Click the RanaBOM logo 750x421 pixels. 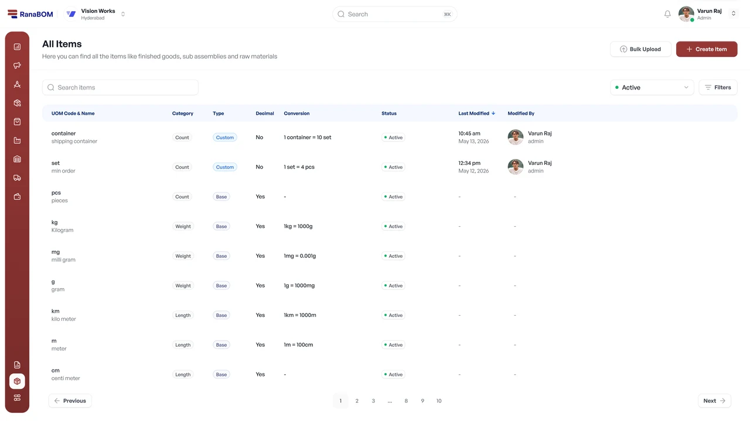click(30, 14)
